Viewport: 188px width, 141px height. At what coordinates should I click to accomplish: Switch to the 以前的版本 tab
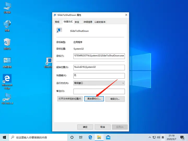(100, 22)
